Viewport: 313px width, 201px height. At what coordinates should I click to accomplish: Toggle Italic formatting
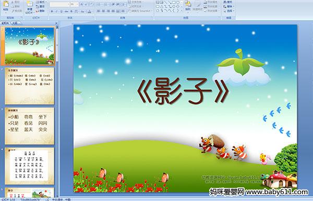pos(56,11)
